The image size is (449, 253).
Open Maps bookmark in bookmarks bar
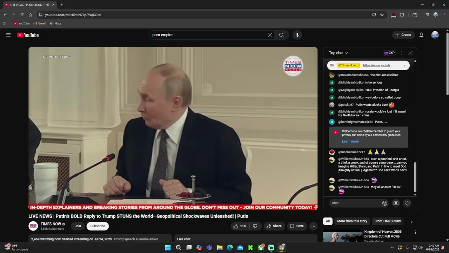55,24
